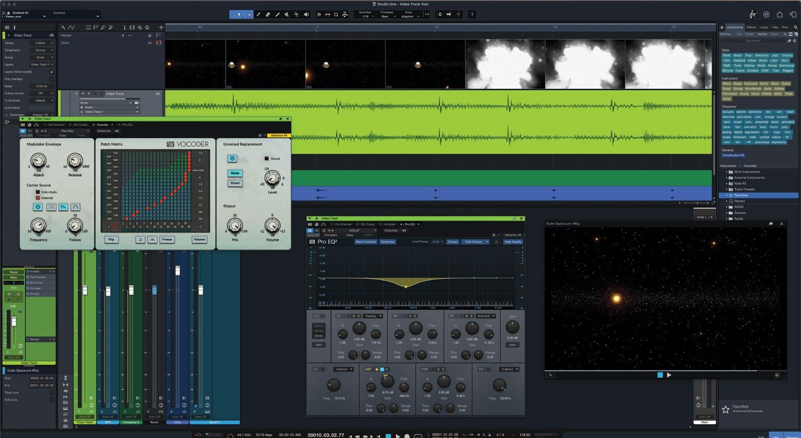Image resolution: width=801 pixels, height=438 pixels.
Task: Expand Multi Instruments folder in browser
Action: click(x=727, y=172)
